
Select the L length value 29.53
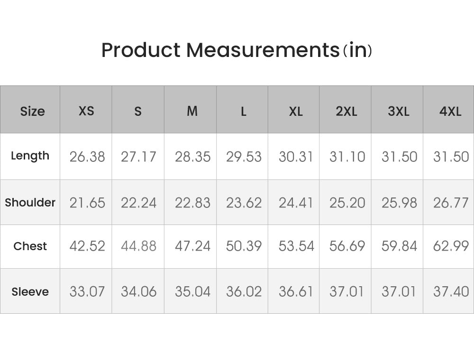(244, 157)
